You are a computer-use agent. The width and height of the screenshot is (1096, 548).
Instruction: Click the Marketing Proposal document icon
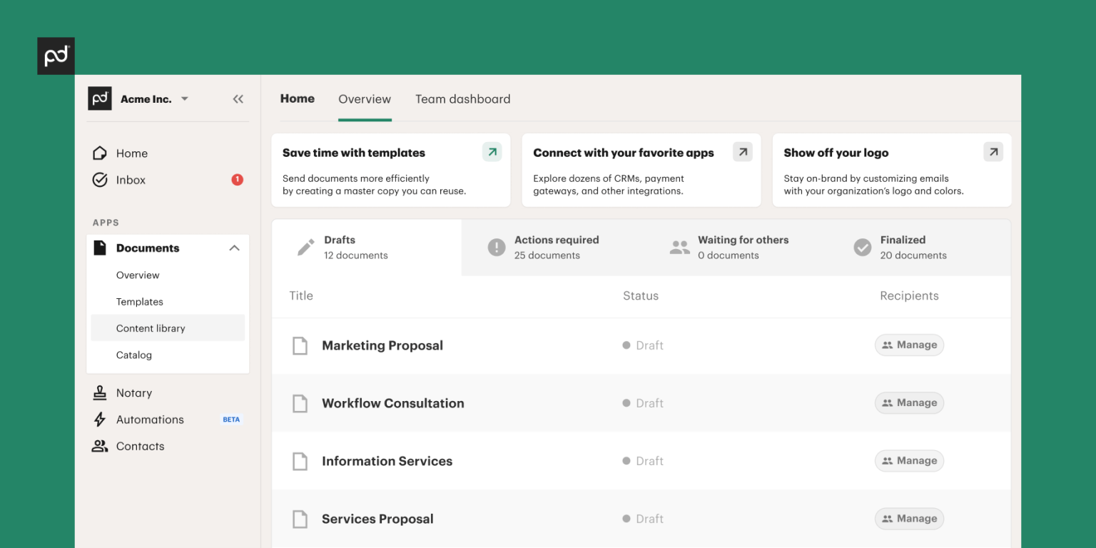pyautogui.click(x=300, y=345)
